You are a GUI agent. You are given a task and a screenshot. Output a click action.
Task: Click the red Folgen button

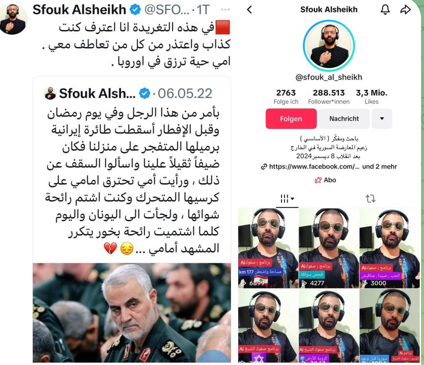click(291, 118)
